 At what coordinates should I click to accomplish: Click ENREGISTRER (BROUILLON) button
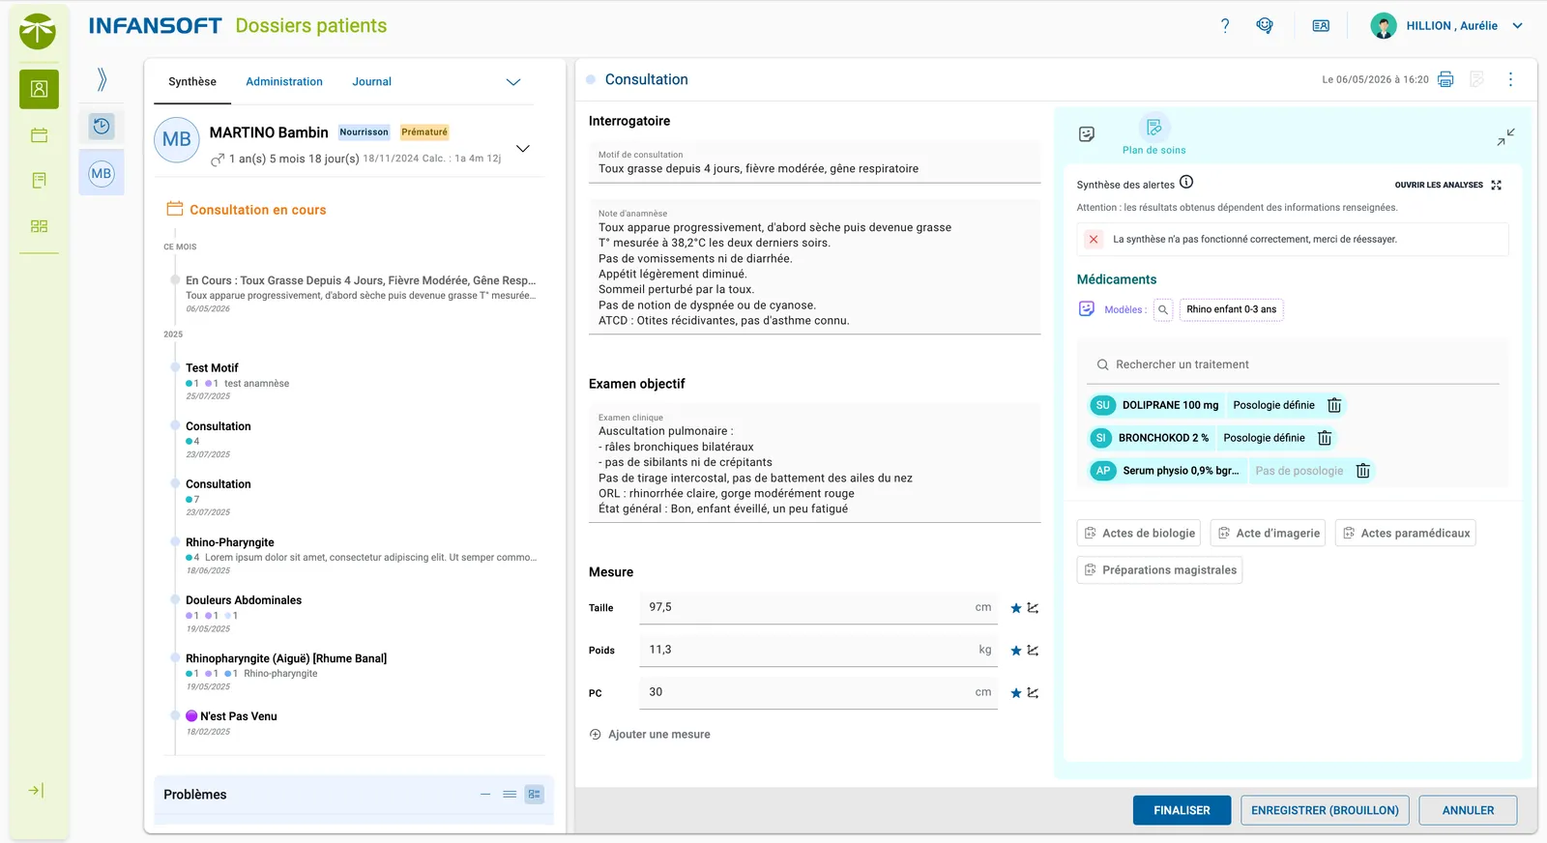pos(1325,810)
